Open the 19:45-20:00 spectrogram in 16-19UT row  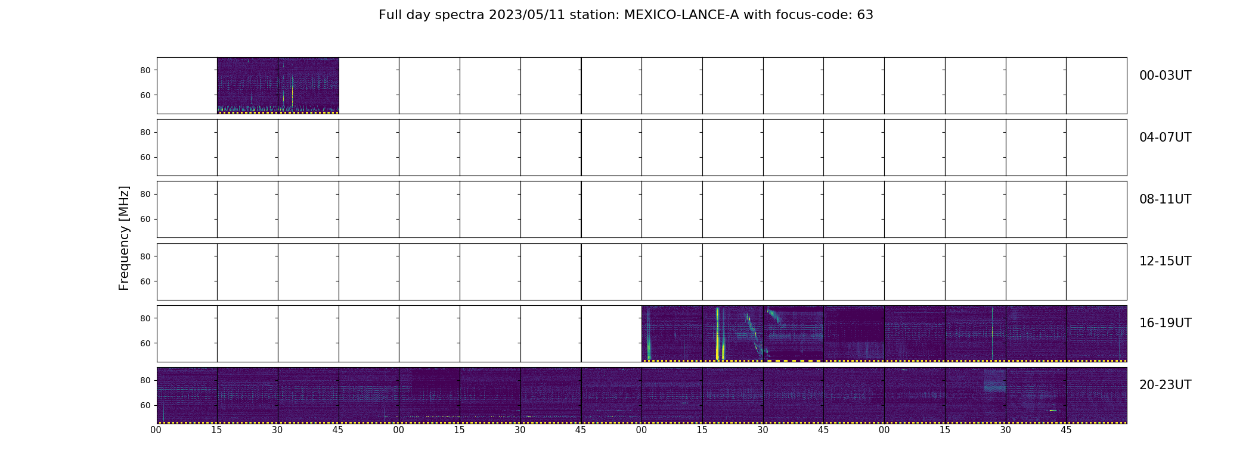pyautogui.click(x=1096, y=334)
